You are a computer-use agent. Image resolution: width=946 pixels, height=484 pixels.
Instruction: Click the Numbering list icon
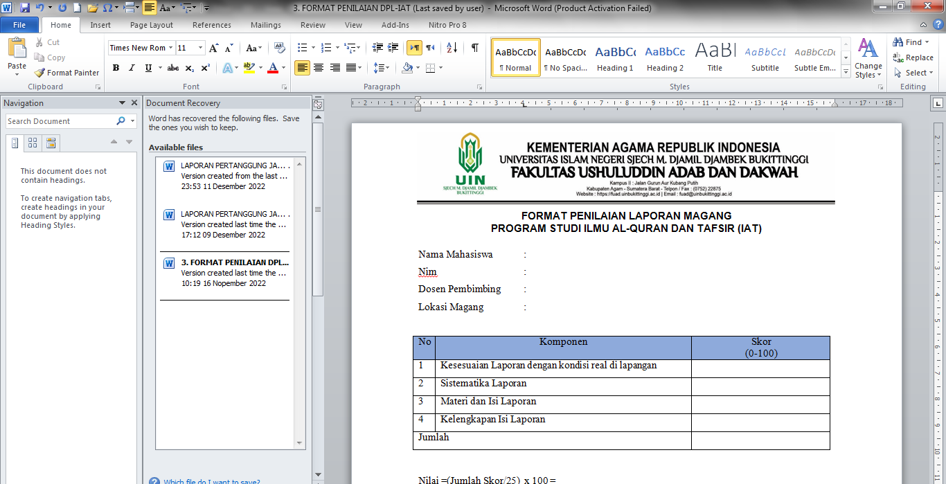327,48
